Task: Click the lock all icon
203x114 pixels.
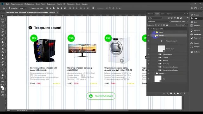Action: tap(167, 25)
